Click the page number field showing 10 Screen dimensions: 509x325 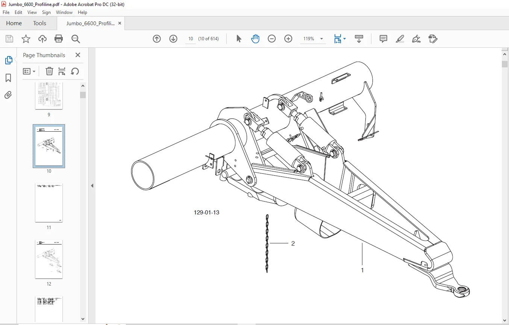pos(191,39)
